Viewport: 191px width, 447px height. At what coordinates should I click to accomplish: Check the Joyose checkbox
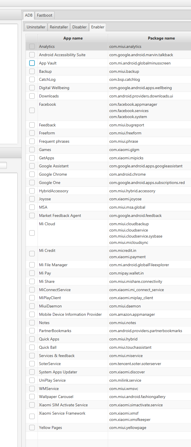click(x=32, y=199)
